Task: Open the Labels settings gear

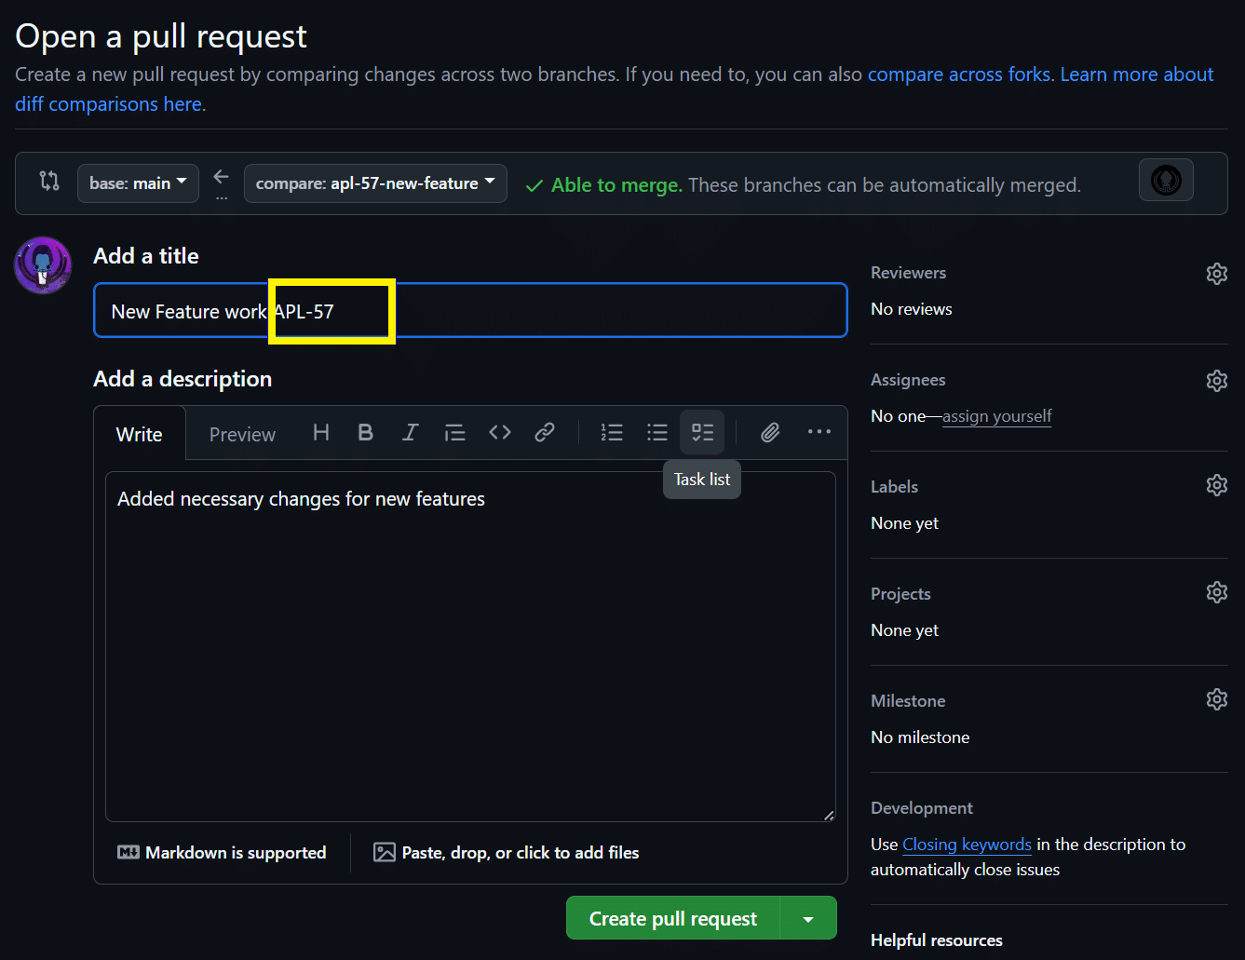Action: pyautogui.click(x=1216, y=485)
